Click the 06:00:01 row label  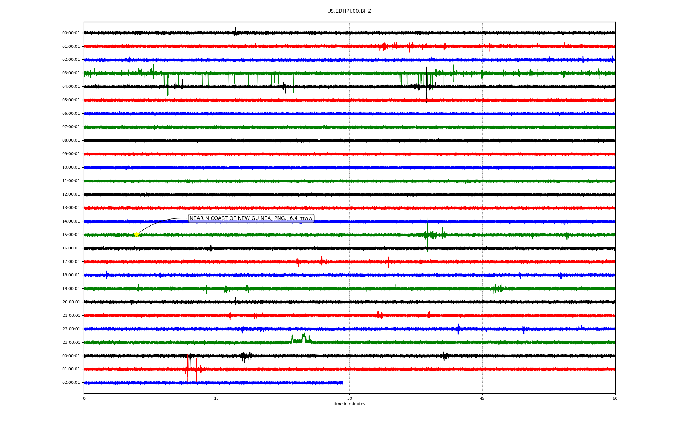(71, 114)
